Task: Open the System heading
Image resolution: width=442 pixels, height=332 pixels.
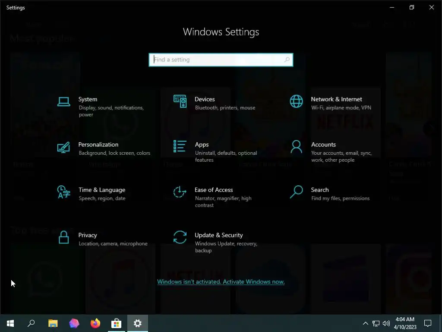Action: tap(88, 99)
